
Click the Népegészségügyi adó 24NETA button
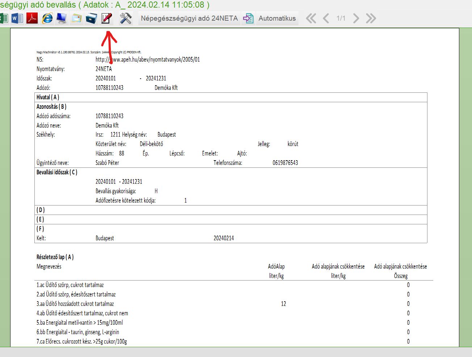tap(189, 18)
